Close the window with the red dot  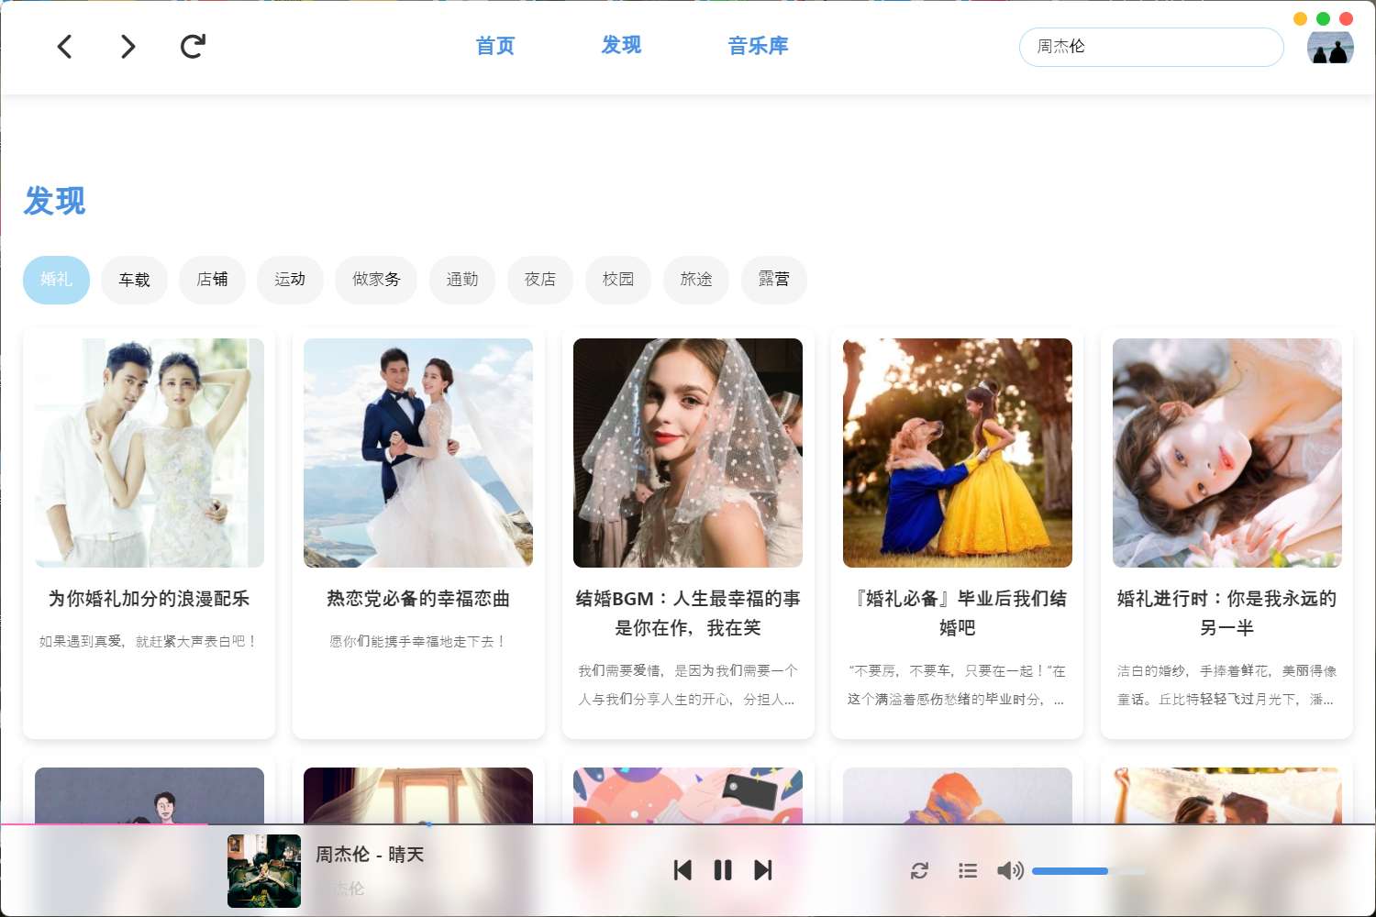[x=1346, y=18]
